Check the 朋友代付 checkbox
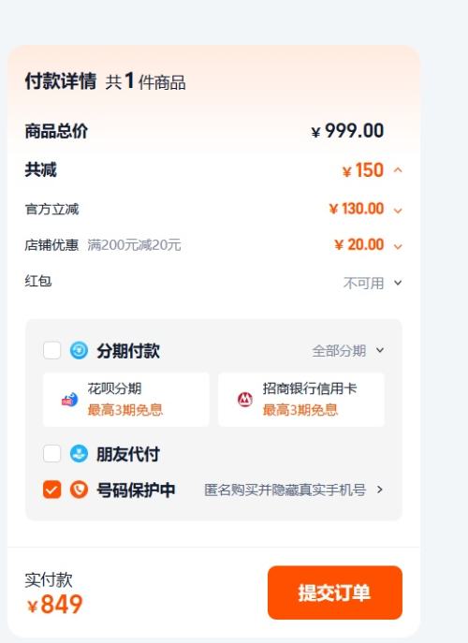468x643 pixels. coord(52,454)
